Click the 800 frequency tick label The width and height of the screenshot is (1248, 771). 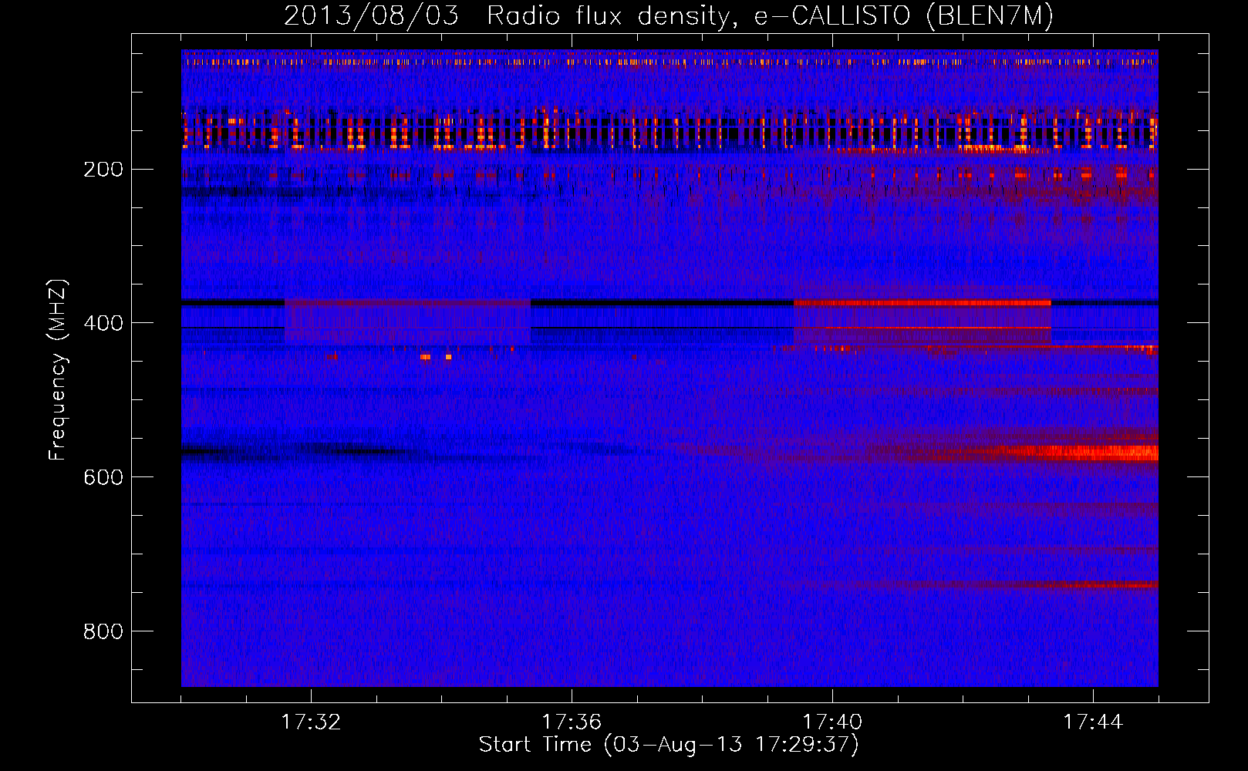click(103, 631)
